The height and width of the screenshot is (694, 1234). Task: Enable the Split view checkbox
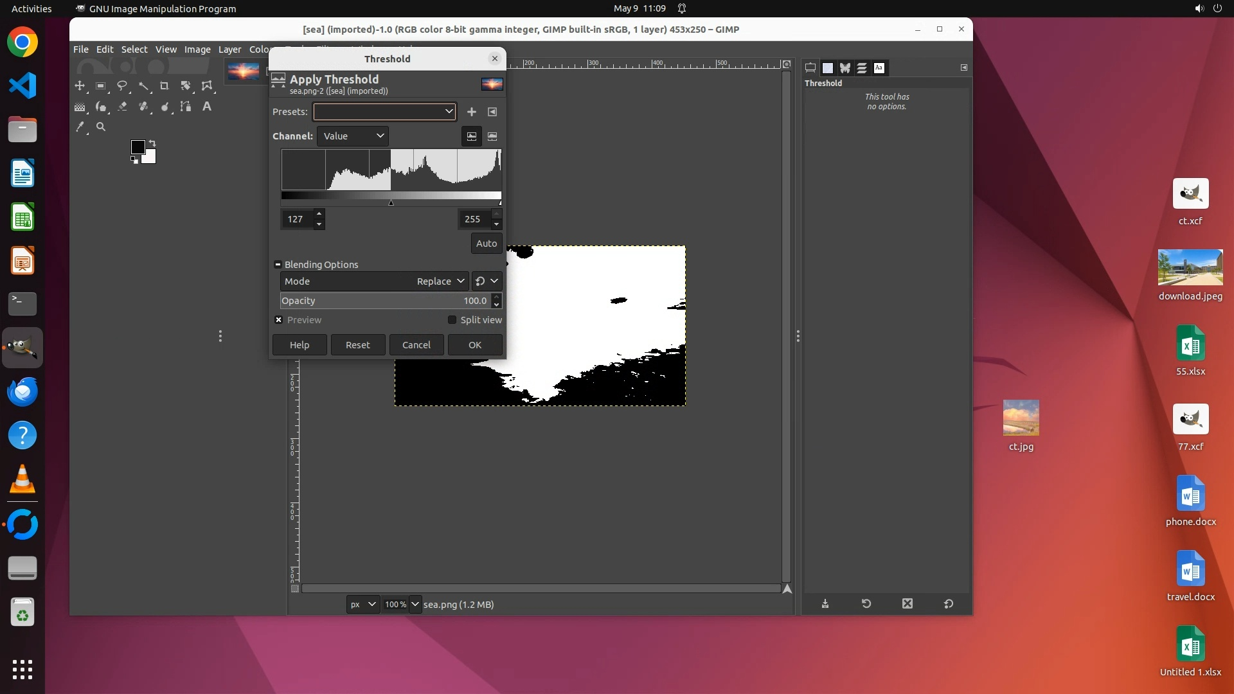pyautogui.click(x=452, y=320)
